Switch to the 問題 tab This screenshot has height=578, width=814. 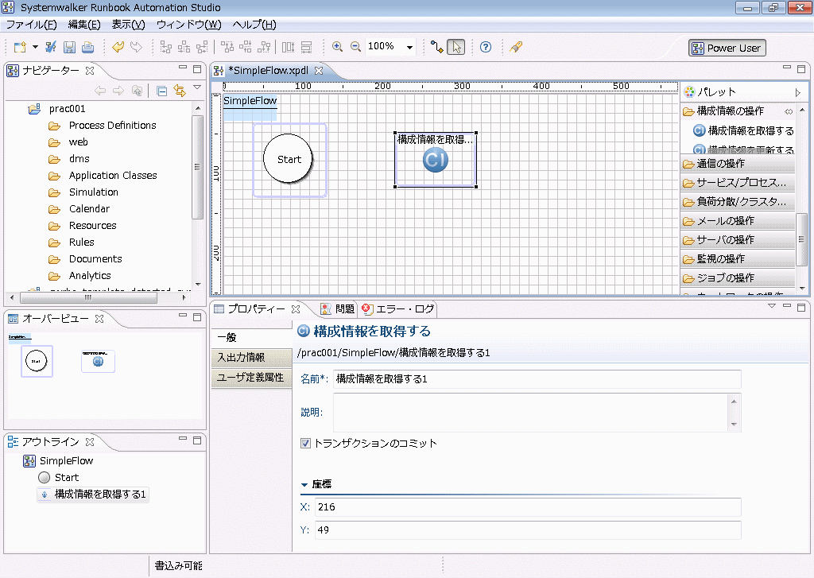click(338, 309)
